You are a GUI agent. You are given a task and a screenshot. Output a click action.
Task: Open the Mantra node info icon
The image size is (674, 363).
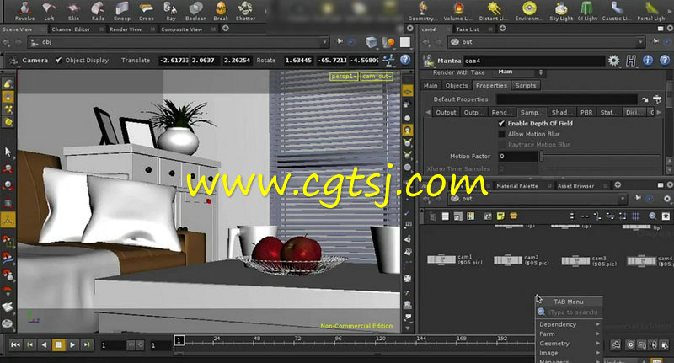pos(648,61)
